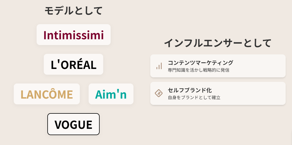Click the black L'ORÉAL logo text
Image resolution: width=292 pixels, height=145 pixels.
[73, 65]
